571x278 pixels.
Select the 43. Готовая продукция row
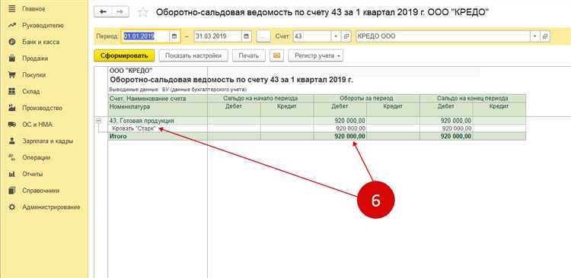pos(142,120)
